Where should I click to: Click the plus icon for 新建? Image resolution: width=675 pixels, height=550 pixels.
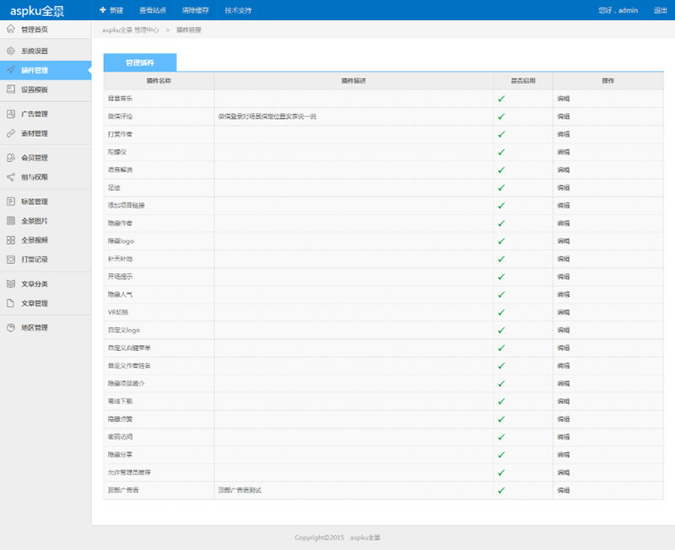102,10
